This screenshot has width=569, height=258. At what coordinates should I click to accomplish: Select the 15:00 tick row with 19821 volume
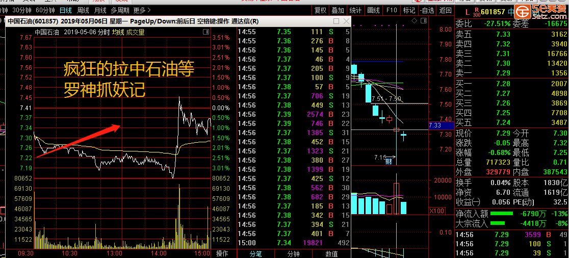click(x=294, y=242)
